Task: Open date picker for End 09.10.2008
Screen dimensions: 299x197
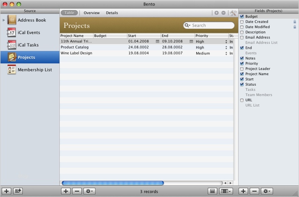Action: (x=191, y=41)
